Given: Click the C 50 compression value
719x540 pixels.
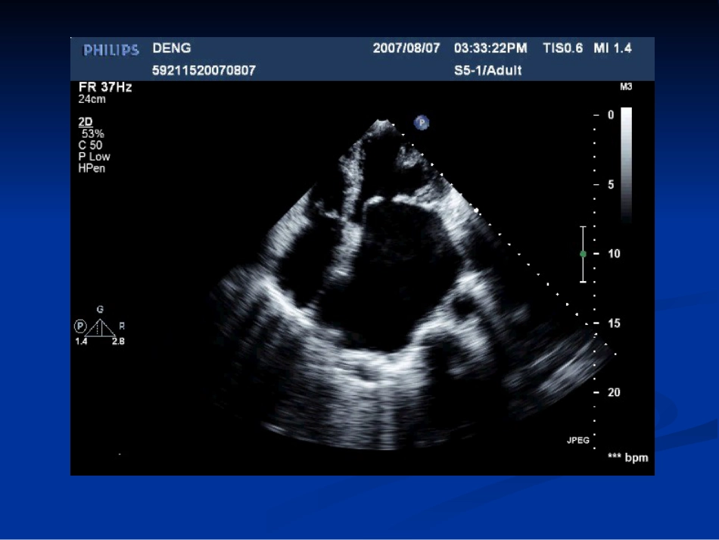Looking at the screenshot, I should point(90,145).
